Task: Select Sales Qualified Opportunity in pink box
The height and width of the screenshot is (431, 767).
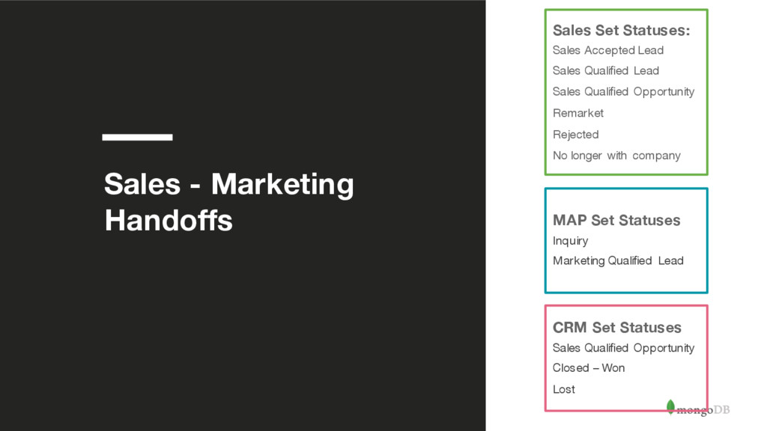Action: 624,348
